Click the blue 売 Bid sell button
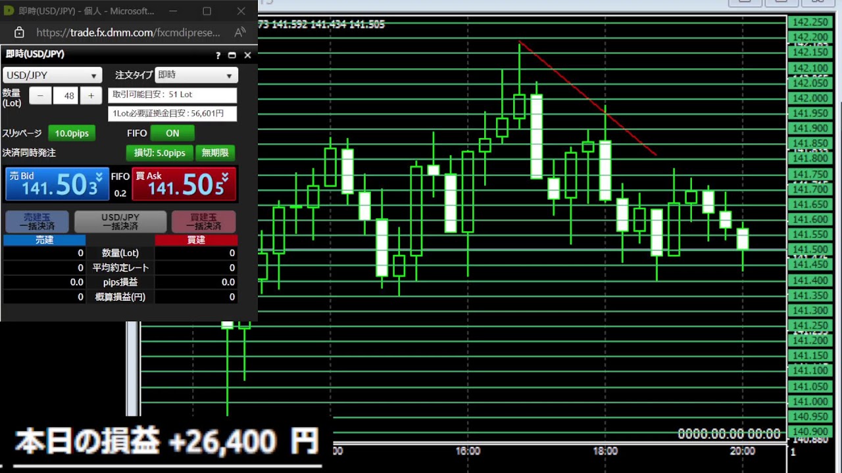The height and width of the screenshot is (473, 842). coord(57,184)
